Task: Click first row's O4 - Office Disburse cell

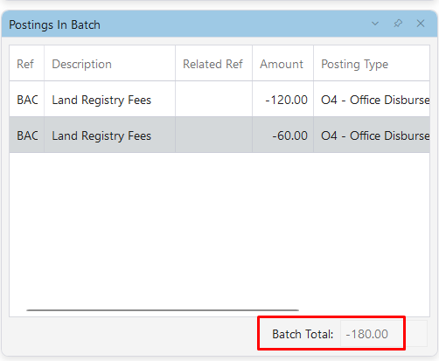Action: pyautogui.click(x=372, y=99)
